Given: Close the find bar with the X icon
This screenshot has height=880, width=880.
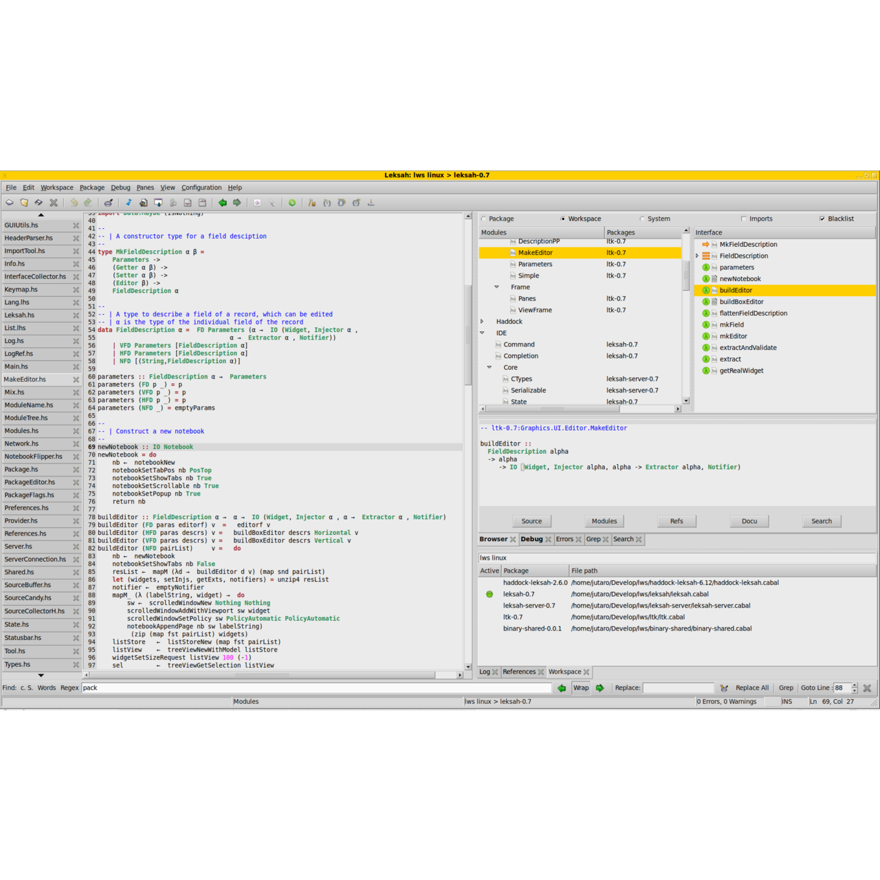Looking at the screenshot, I should coord(867,688).
